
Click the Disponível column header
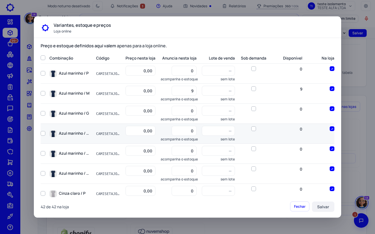293,58
